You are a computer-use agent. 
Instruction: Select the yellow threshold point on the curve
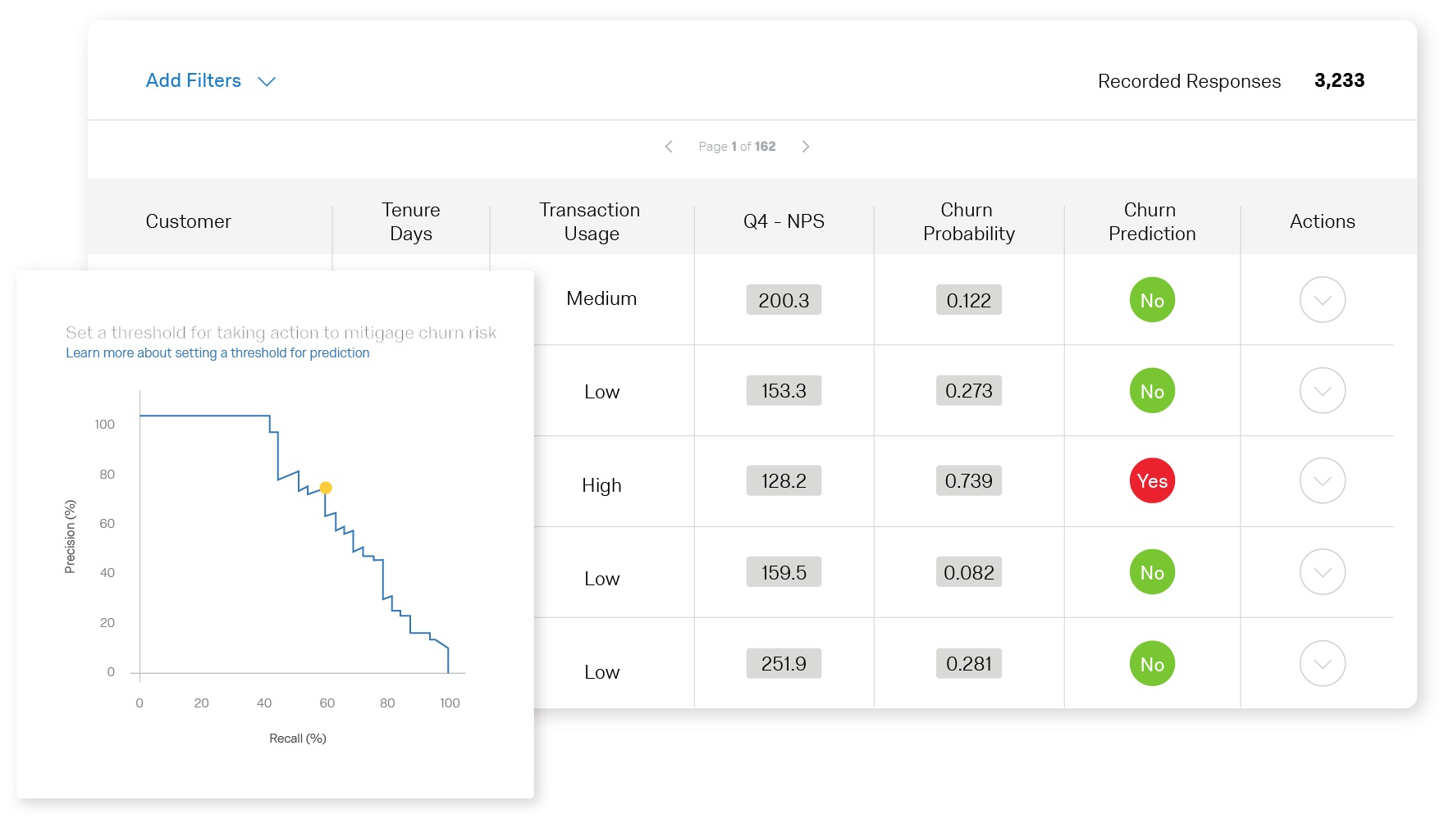(326, 488)
